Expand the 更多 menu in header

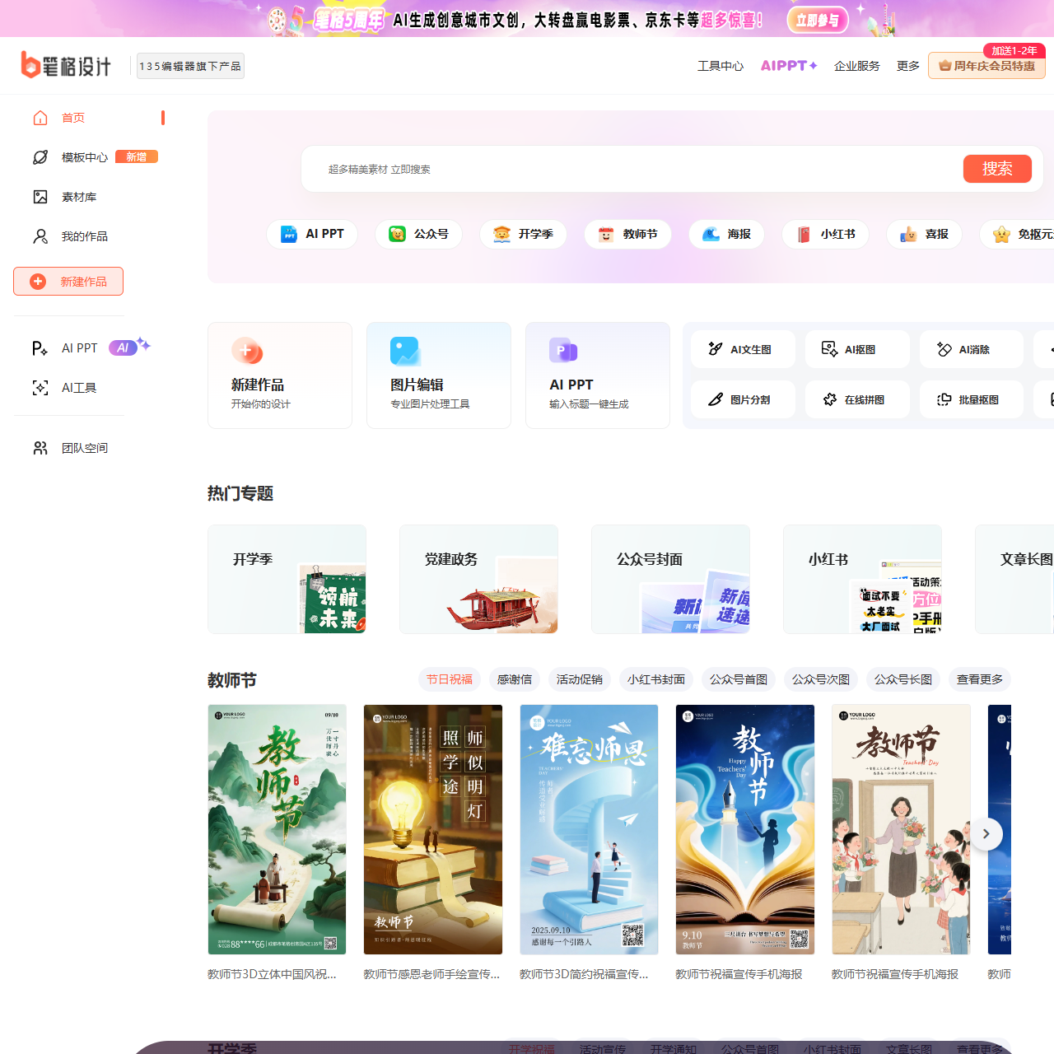point(907,66)
